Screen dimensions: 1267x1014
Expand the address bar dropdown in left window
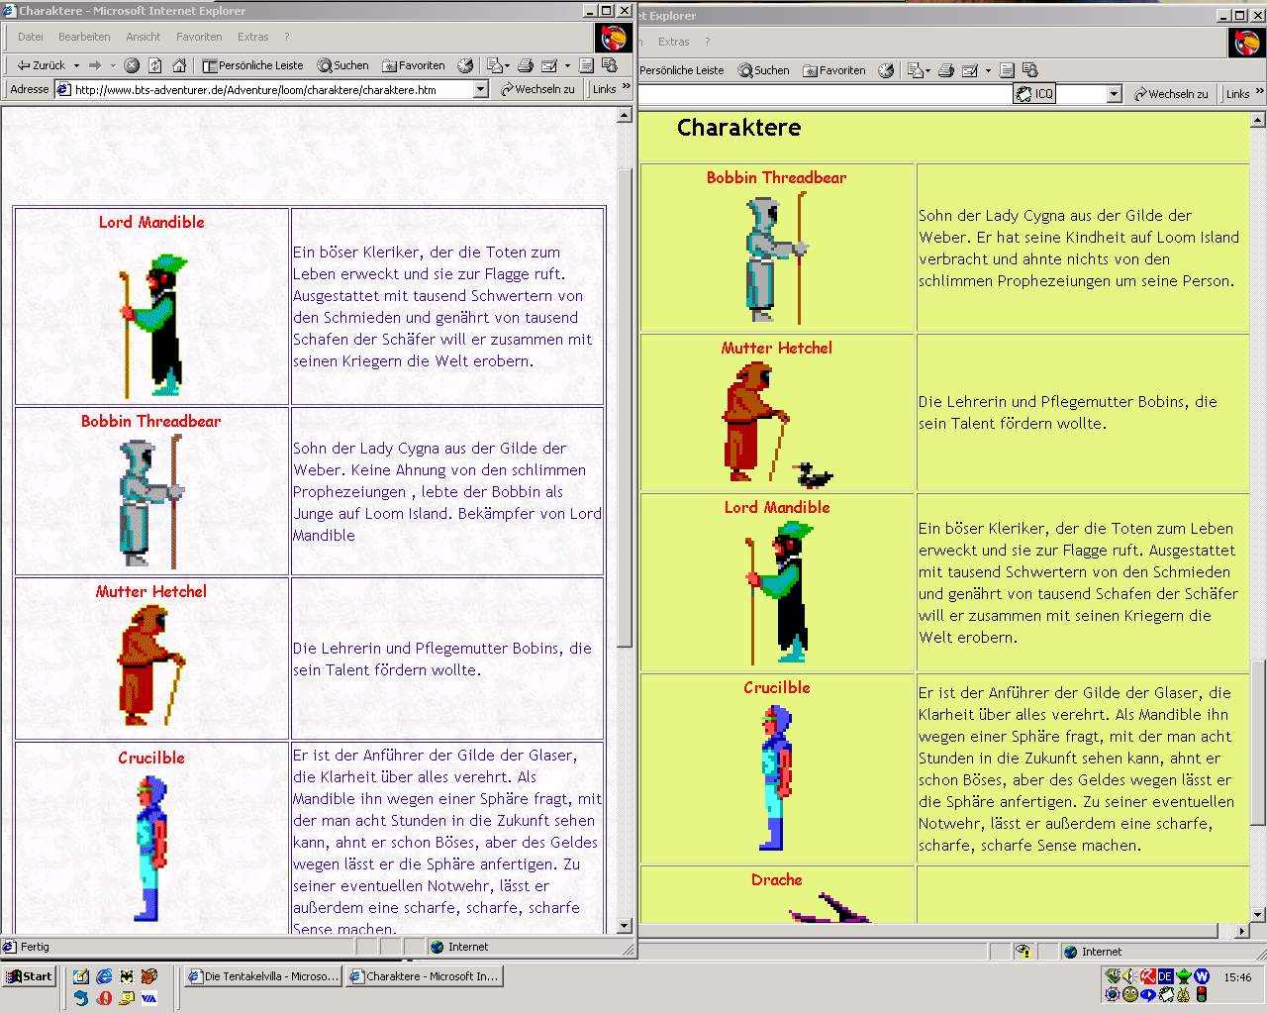(481, 89)
